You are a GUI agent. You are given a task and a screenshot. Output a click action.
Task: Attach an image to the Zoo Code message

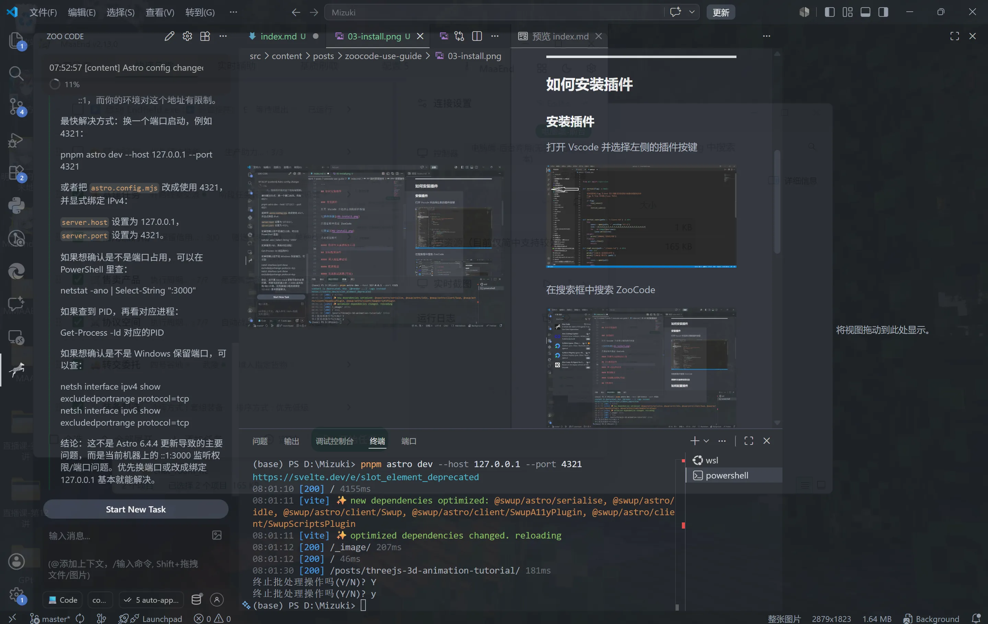coord(217,535)
